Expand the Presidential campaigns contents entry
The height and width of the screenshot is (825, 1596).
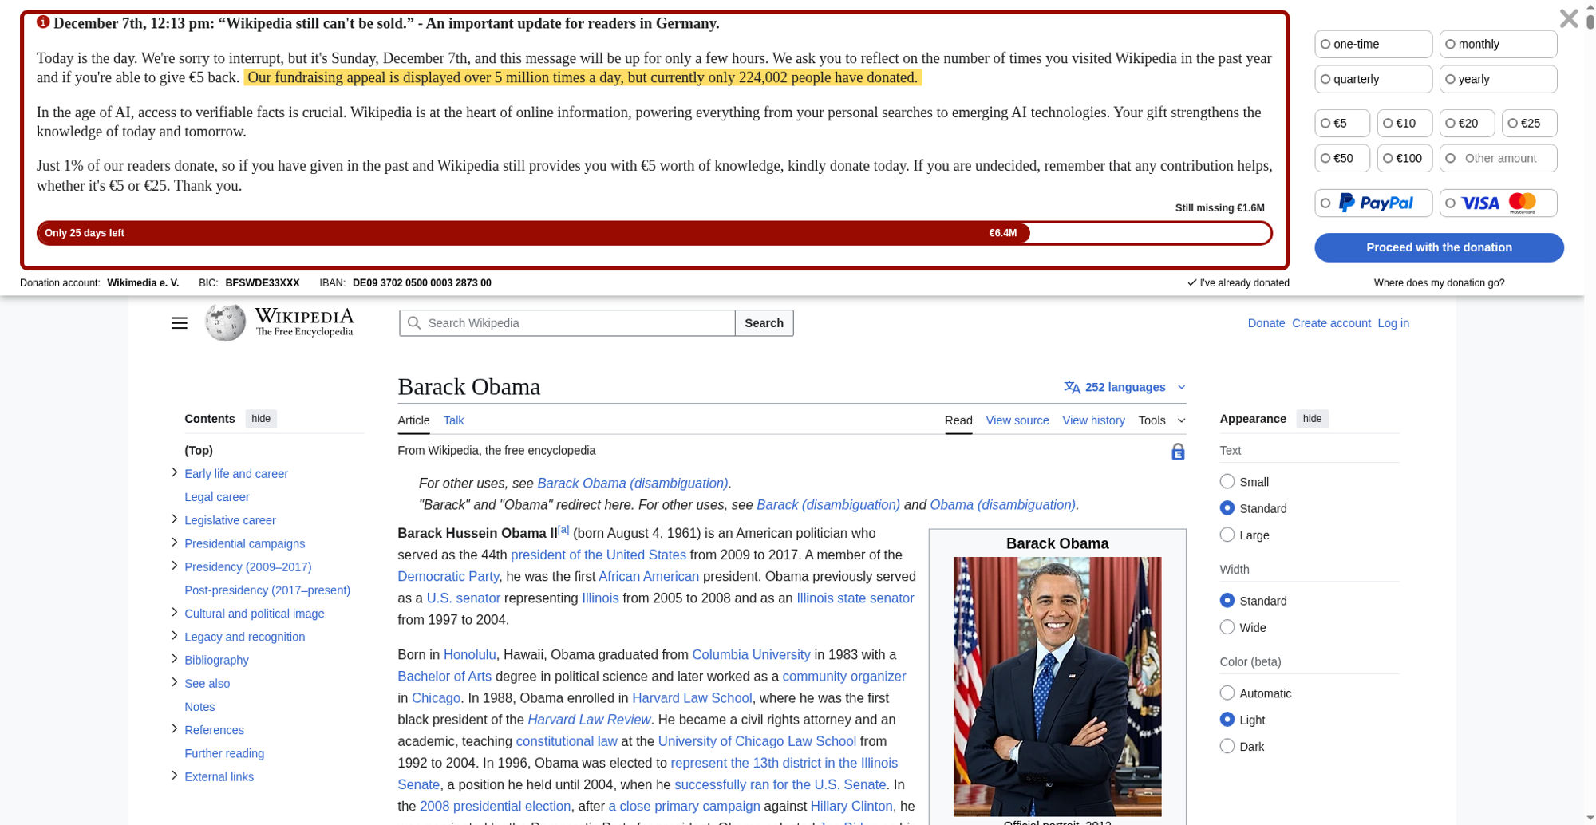tap(175, 543)
